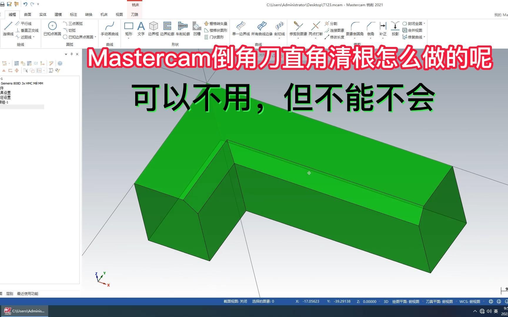Expand dropdown under 矩形
Screen dimensions: 508x317
129,38
